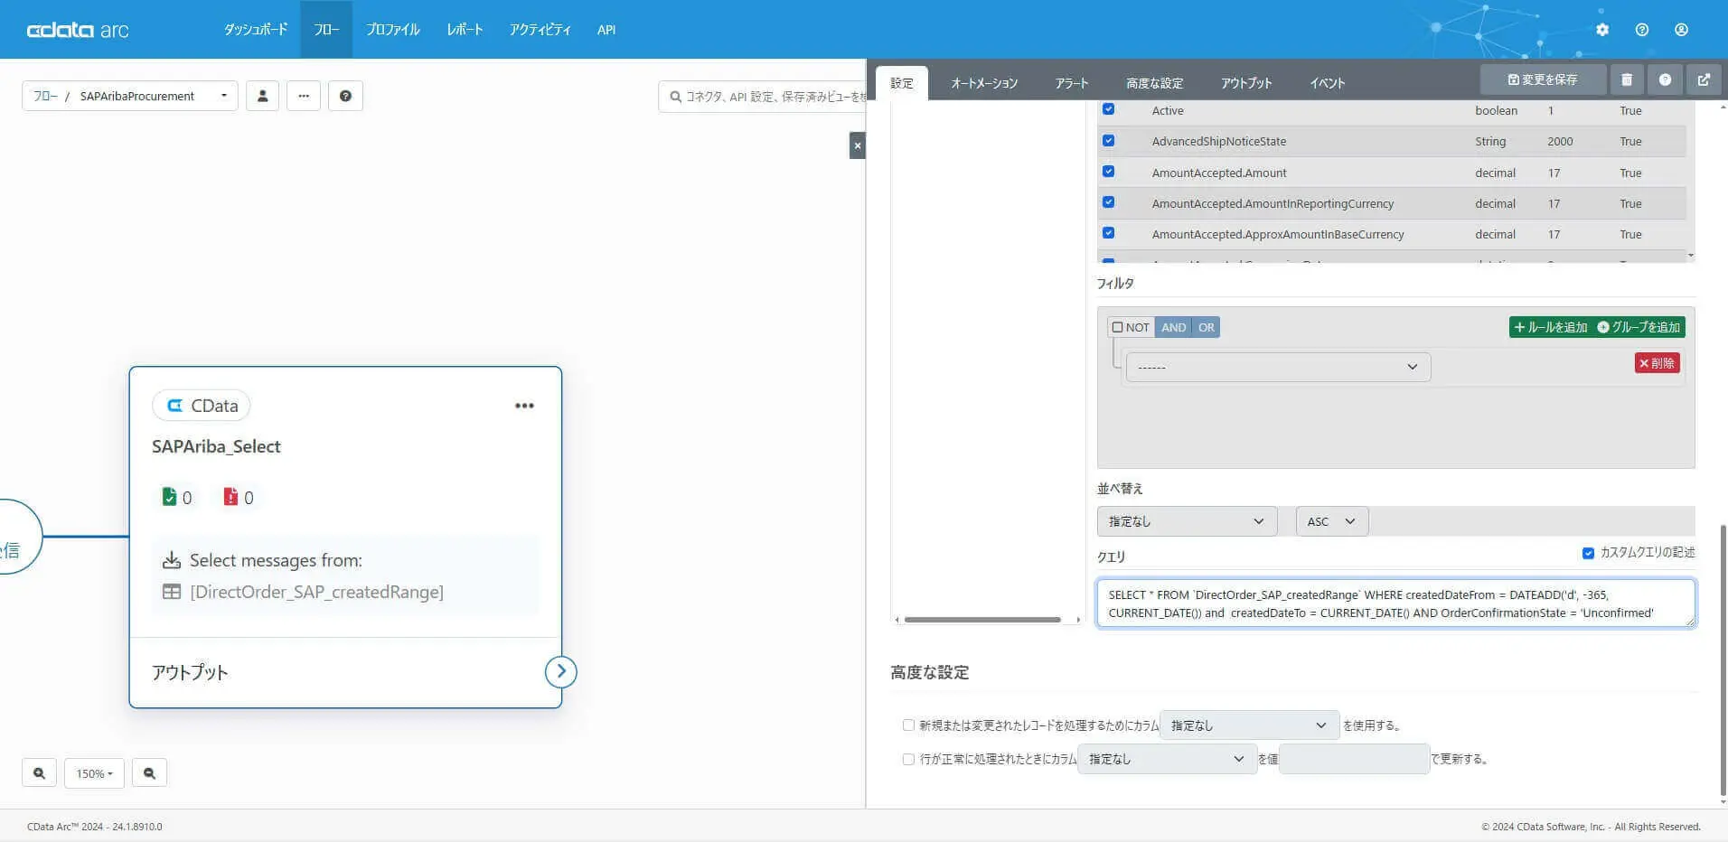Zoom in on the flow canvas
Image resolution: width=1728 pixels, height=842 pixels.
coord(39,773)
